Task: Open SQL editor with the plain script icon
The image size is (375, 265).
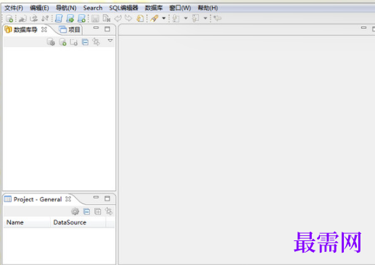Action: pos(59,18)
